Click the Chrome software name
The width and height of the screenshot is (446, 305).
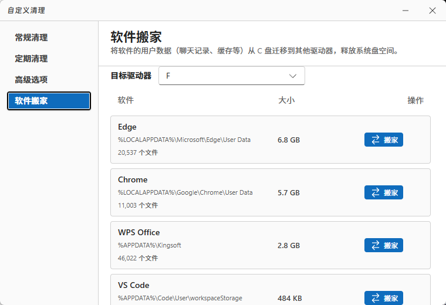click(133, 179)
